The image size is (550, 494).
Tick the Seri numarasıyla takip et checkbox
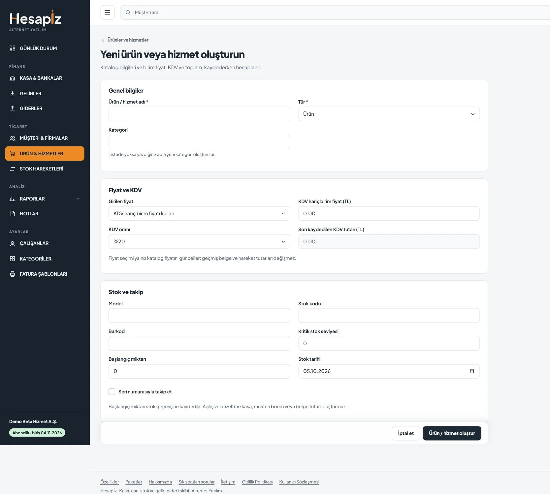coord(112,392)
